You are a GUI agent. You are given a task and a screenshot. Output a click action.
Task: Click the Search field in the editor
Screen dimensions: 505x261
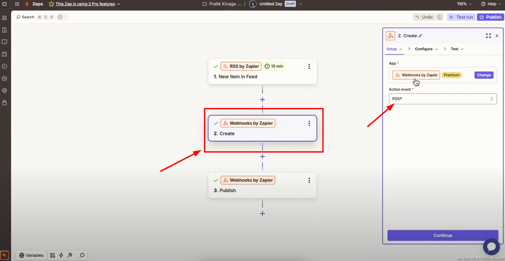(x=25, y=17)
